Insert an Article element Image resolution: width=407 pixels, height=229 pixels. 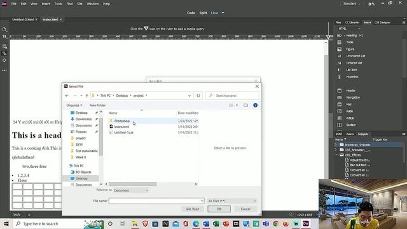click(350, 118)
